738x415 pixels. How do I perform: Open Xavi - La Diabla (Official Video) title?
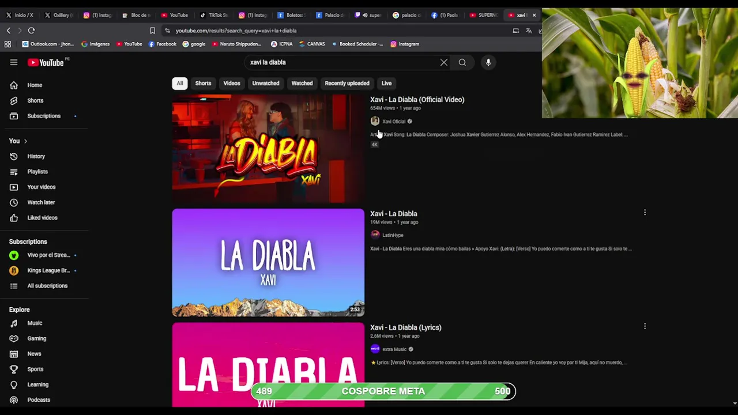pyautogui.click(x=417, y=100)
